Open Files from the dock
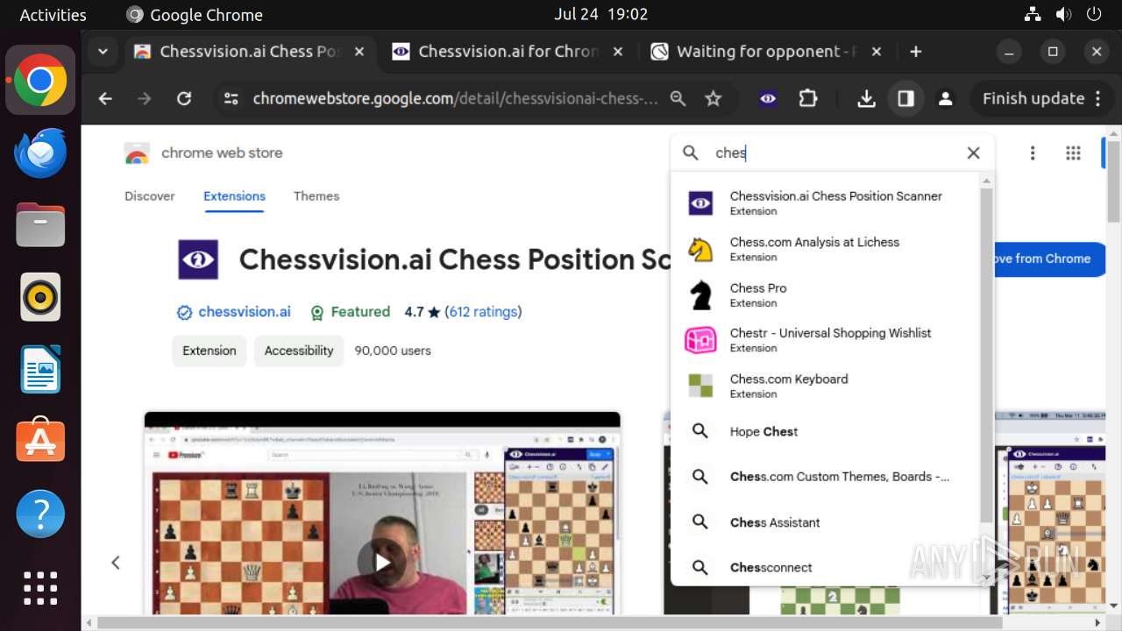Screen dimensions: 1122x631 coord(40,225)
